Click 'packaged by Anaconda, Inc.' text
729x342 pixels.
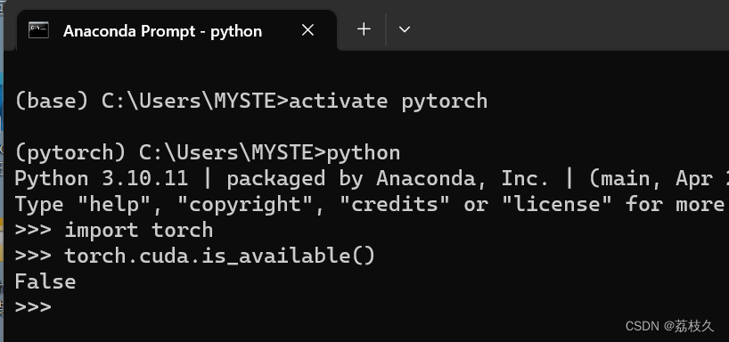point(388,179)
